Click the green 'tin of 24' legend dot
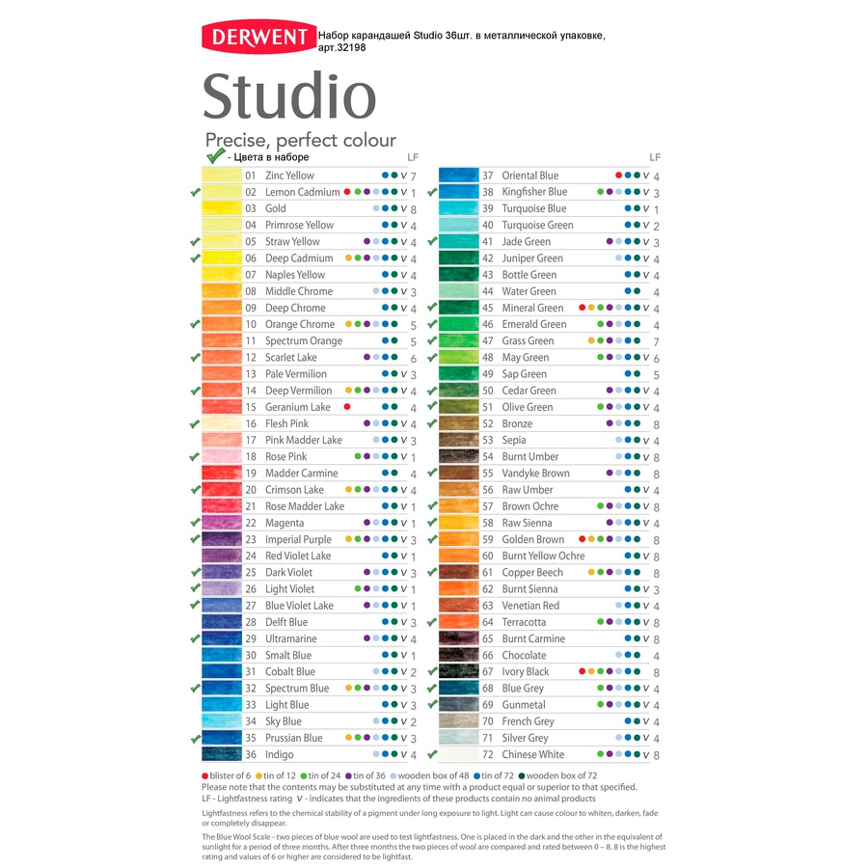 [x=304, y=776]
